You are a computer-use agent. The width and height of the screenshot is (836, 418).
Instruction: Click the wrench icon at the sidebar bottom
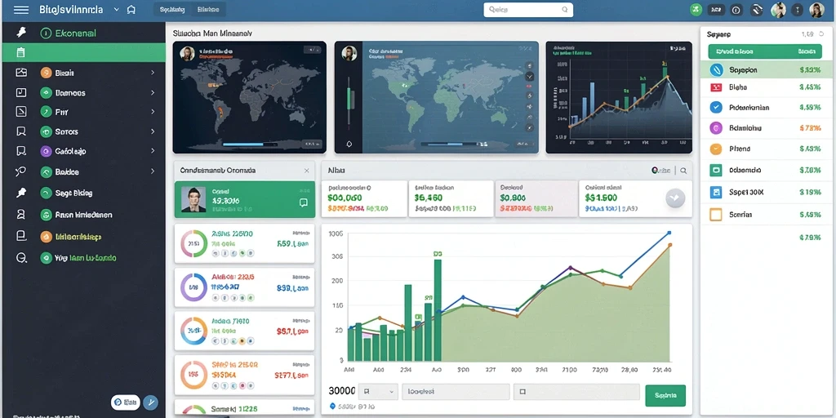[x=150, y=402]
